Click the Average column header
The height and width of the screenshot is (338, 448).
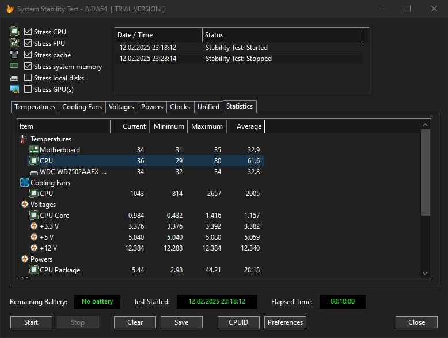point(245,126)
